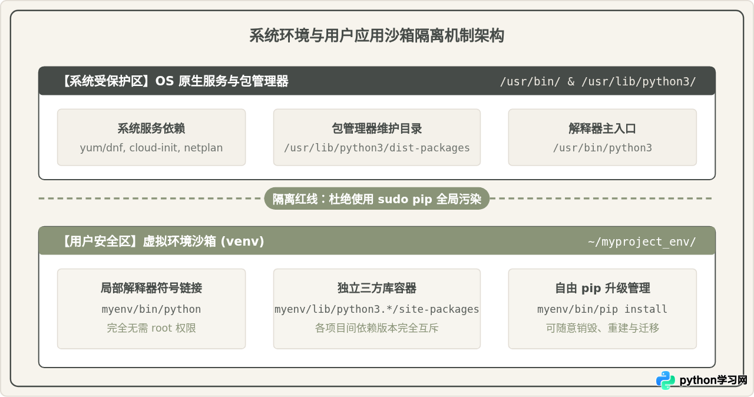Click the note 可随意销毁、重建与迁移
Image resolution: width=754 pixels, height=397 pixels.
[x=602, y=328]
